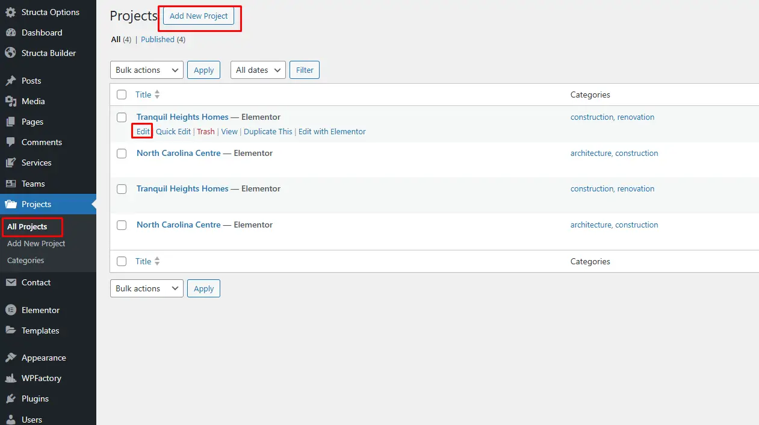Viewport: 759px width, 425px height.
Task: Sort by Title using header sort arrows
Action: point(157,95)
